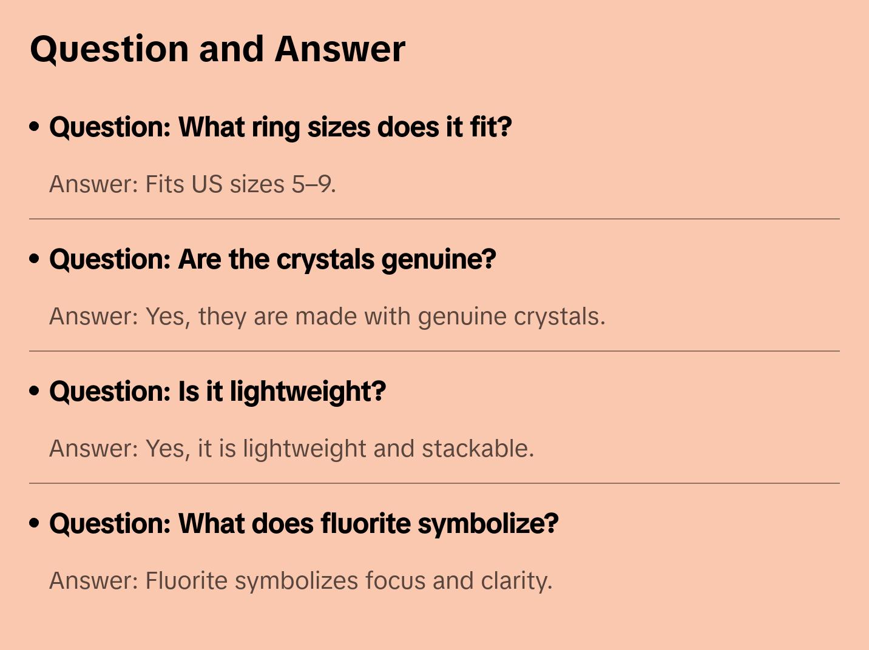The width and height of the screenshot is (869, 650).
Task: Expand the "Is it lightweight?" question
Action: point(217,392)
